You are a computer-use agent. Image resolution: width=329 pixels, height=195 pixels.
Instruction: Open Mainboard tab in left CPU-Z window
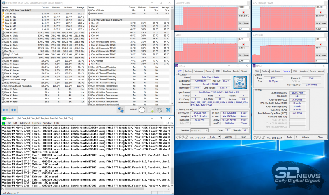coord(198,71)
